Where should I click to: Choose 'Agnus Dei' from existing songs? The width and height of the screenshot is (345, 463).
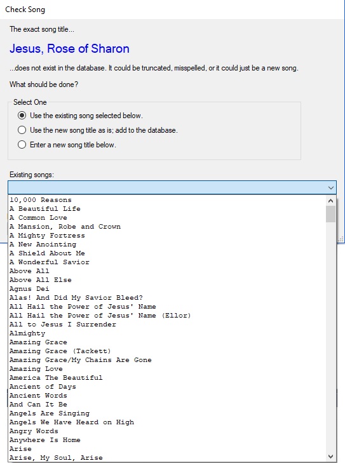point(167,289)
